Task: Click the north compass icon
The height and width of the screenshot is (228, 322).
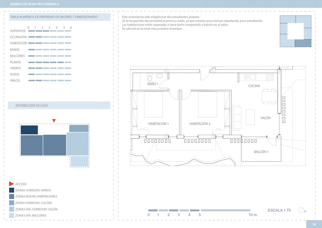Action: (302, 210)
